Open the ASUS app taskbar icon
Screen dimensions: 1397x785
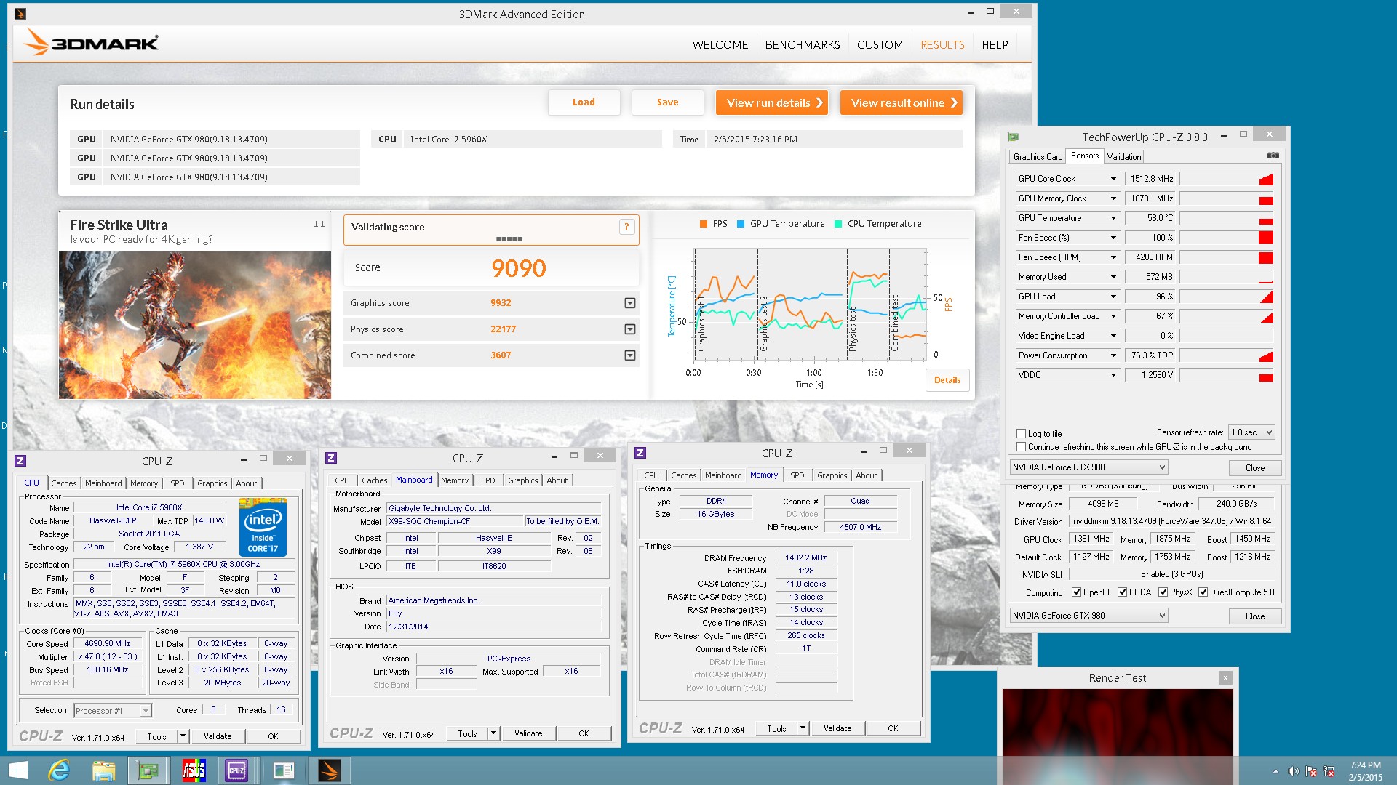[194, 770]
